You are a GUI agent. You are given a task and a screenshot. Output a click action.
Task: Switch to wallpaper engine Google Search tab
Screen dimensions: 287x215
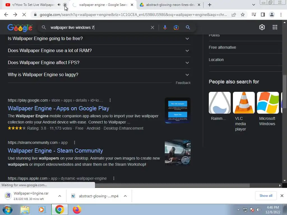tap(103, 5)
